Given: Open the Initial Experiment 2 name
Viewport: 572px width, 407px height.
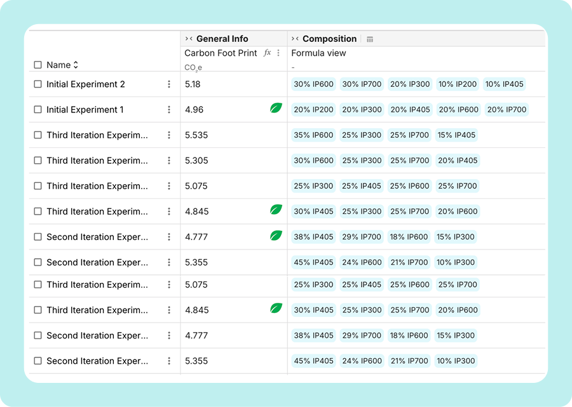Looking at the screenshot, I should tap(85, 84).
